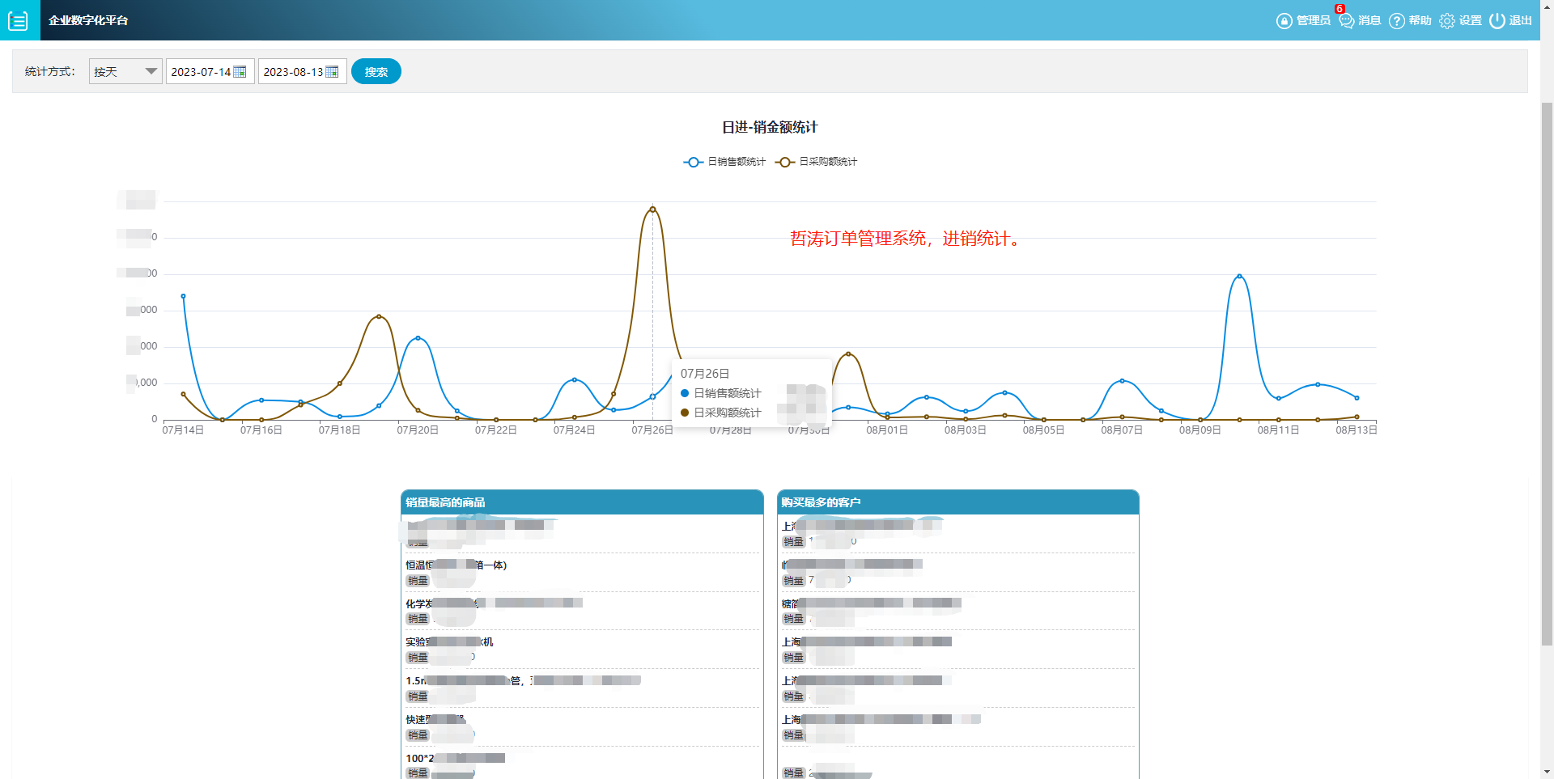Toggle the 日销售额统计 legend series
The image size is (1554, 779).
[x=724, y=162]
